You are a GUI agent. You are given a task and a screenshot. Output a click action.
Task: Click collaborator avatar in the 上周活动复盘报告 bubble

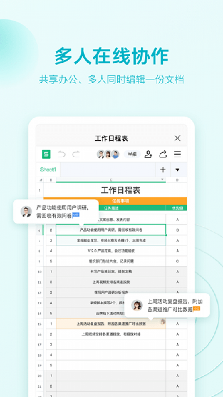click(137, 305)
